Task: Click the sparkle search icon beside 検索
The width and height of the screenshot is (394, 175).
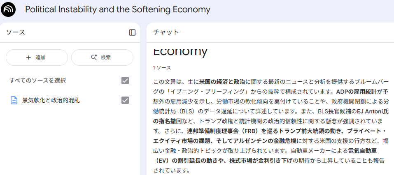Action: (94, 58)
